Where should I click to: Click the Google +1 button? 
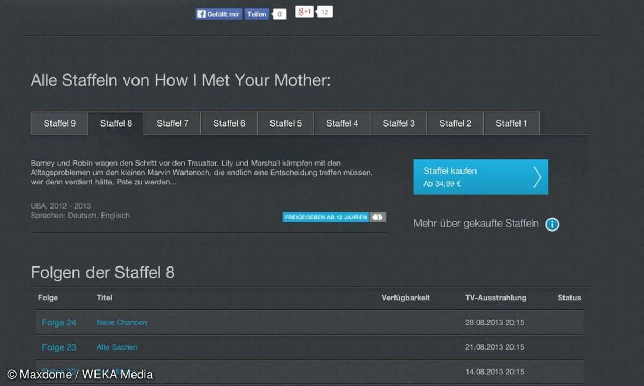[304, 12]
